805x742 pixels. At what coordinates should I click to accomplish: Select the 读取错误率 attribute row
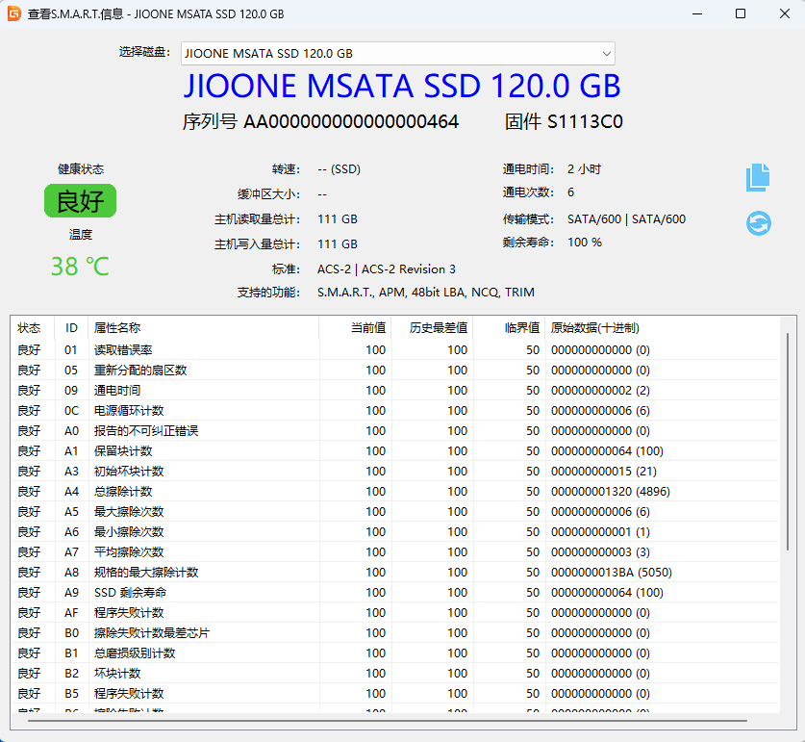[123, 350]
